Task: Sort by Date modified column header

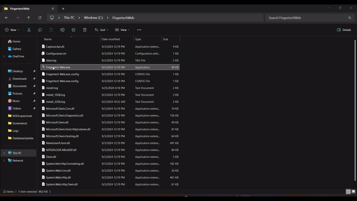Action: coord(117,39)
